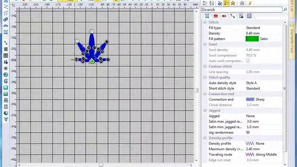The image size is (297, 167).
Task: Collapse the Jagged section
Action: pos(205,110)
